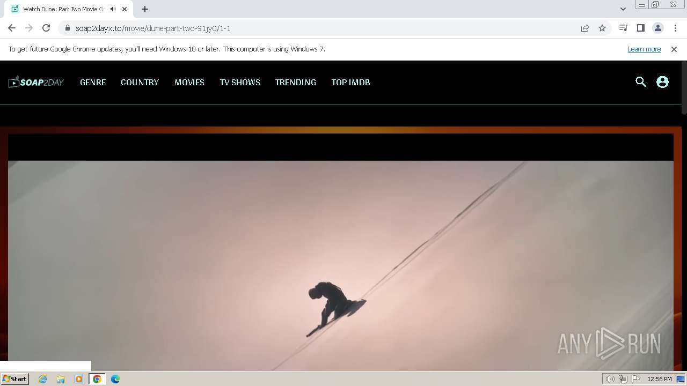Open the Chrome three-dot menu
The width and height of the screenshot is (687, 386).
pos(675,28)
